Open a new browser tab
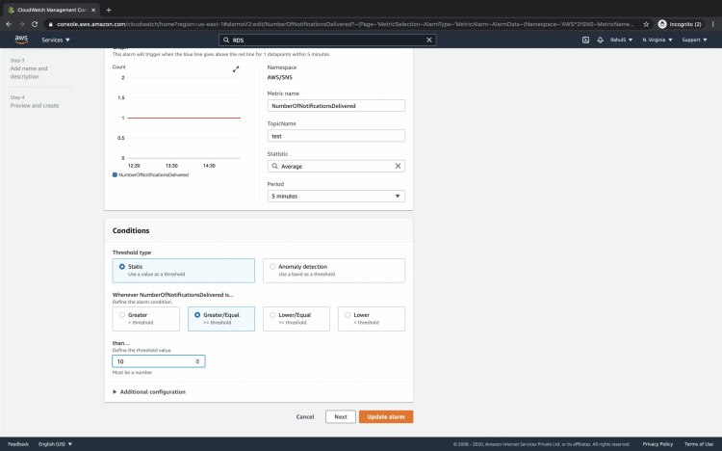722x451 pixels. pos(109,9)
